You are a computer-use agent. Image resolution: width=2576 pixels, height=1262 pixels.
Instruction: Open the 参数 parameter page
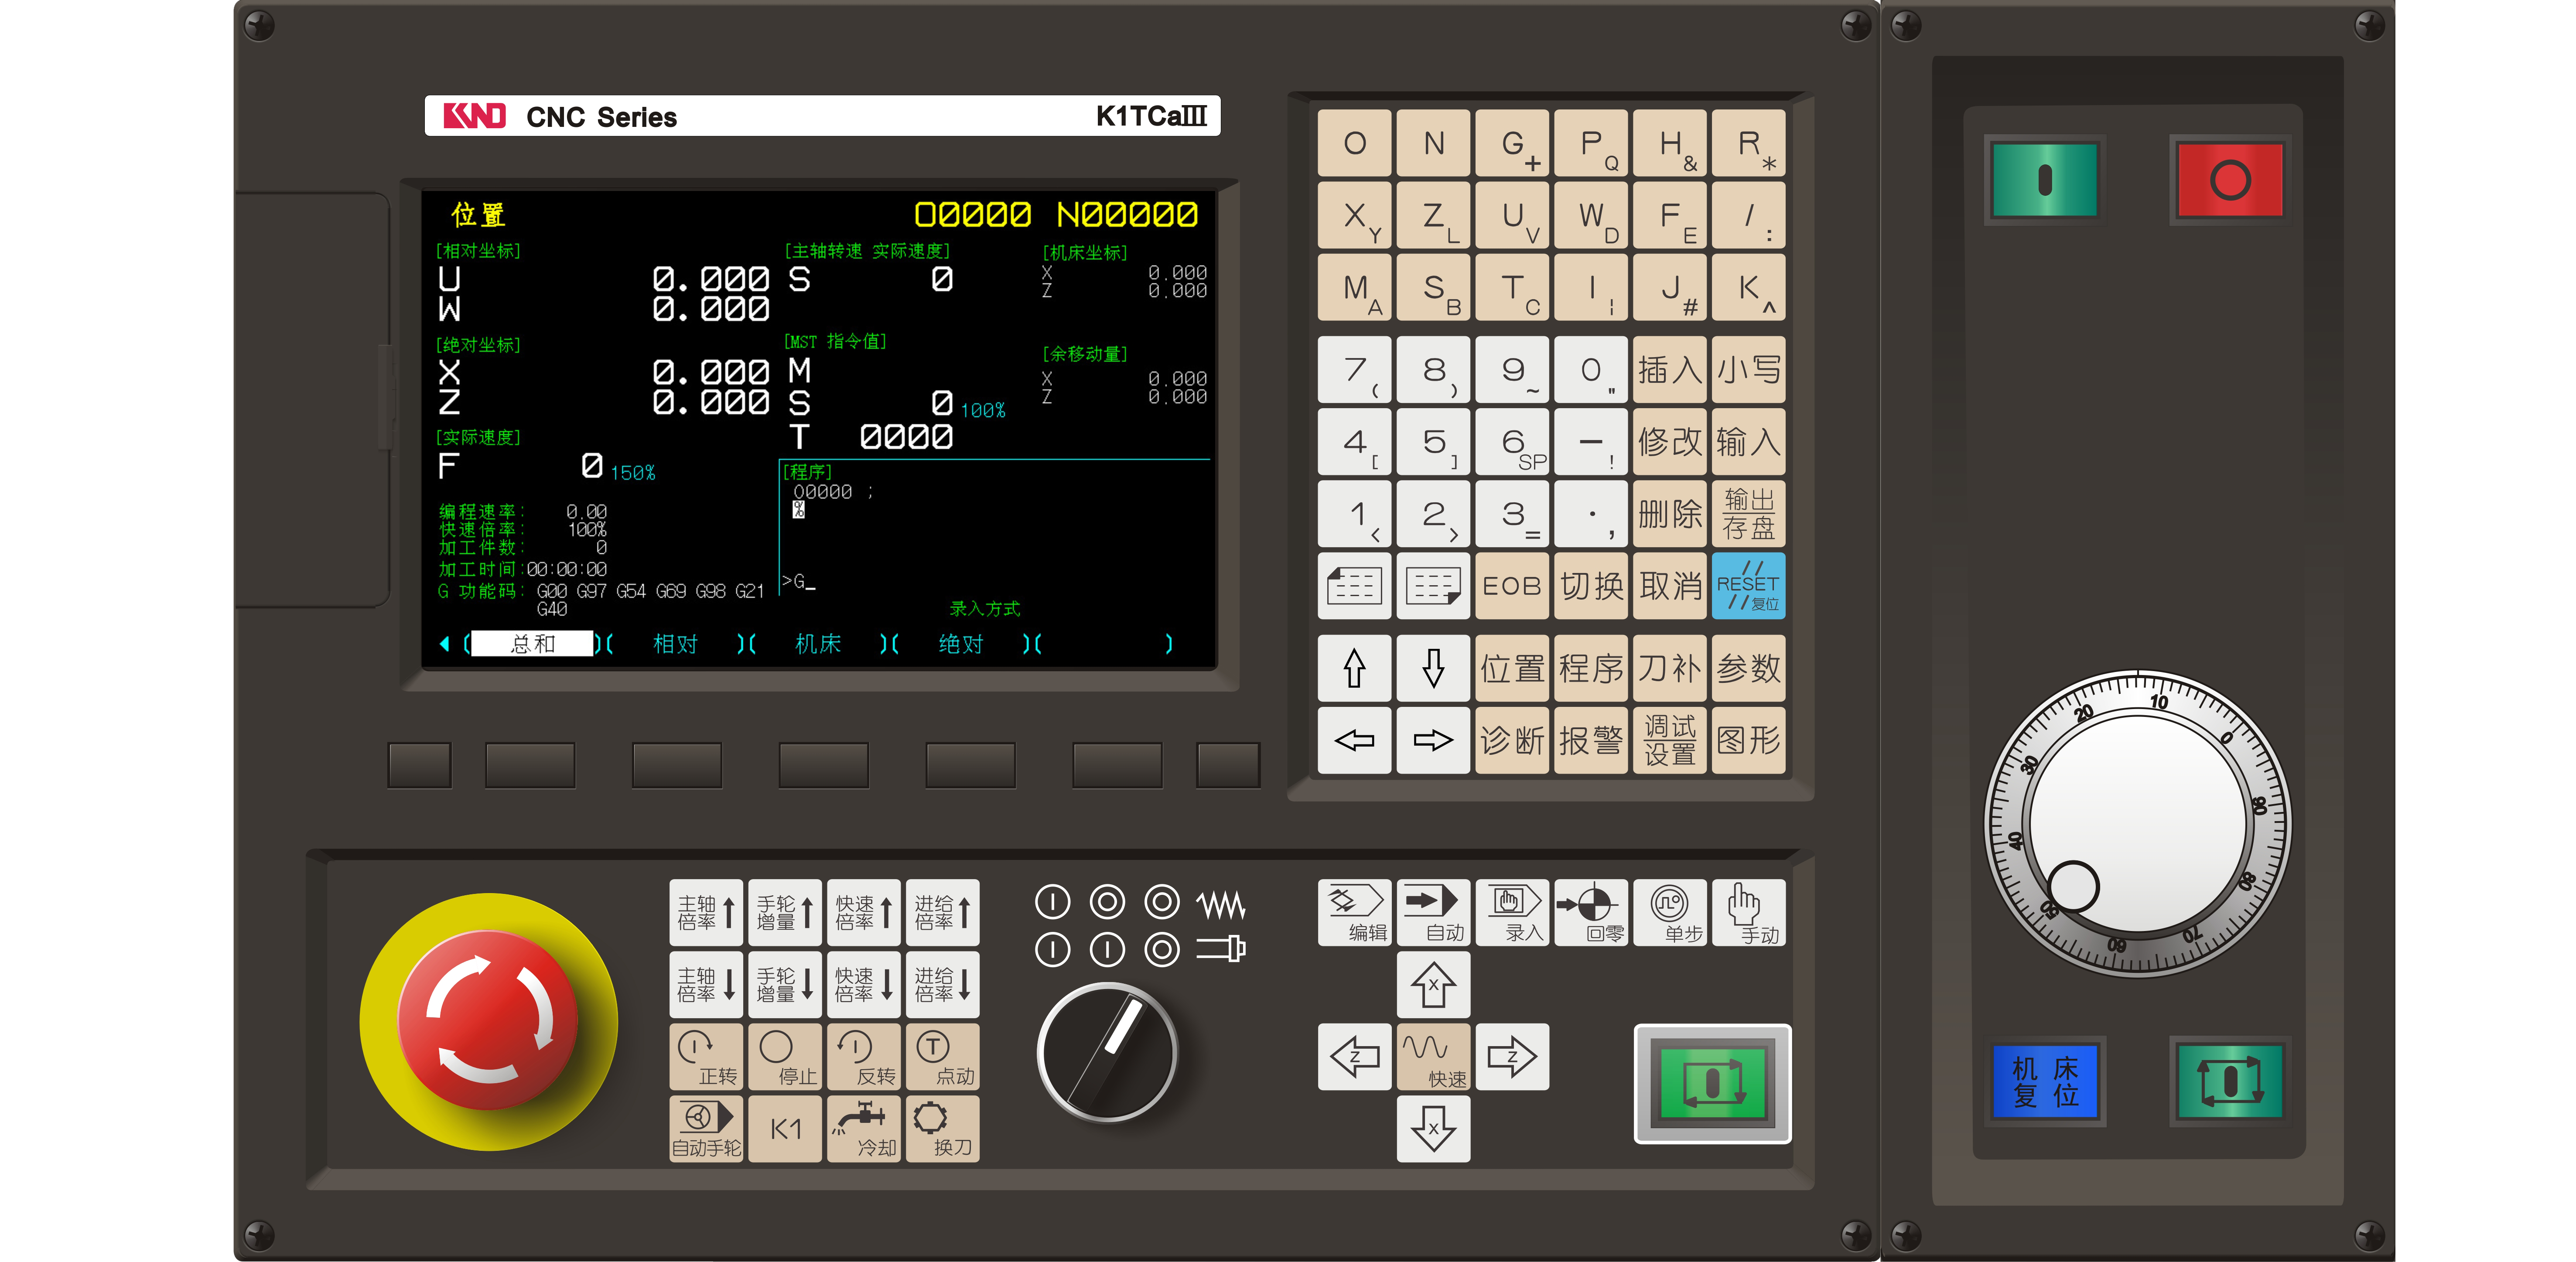pos(1749,668)
